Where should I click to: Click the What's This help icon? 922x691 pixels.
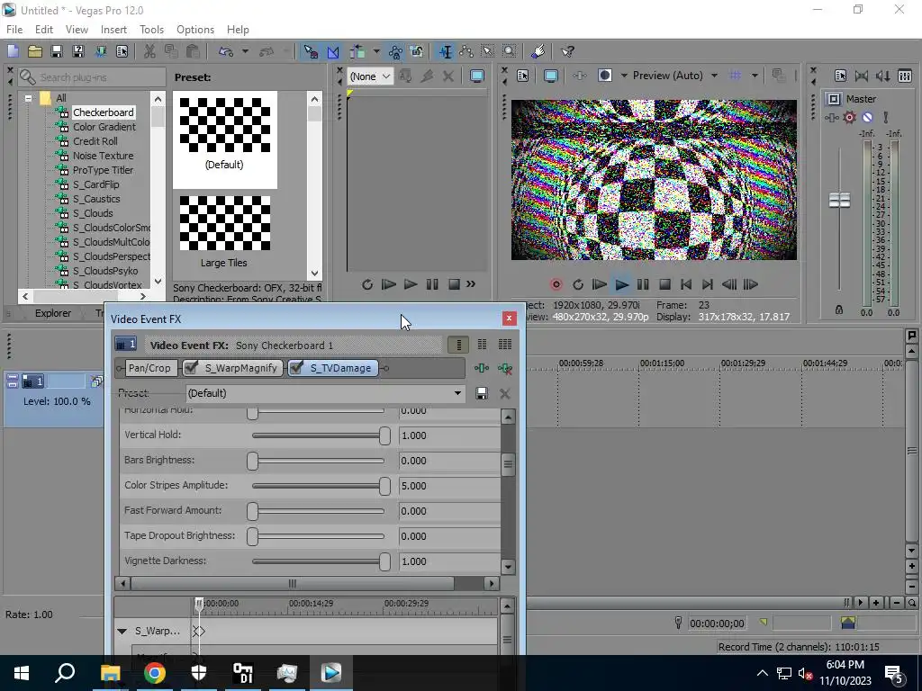pyautogui.click(x=567, y=51)
